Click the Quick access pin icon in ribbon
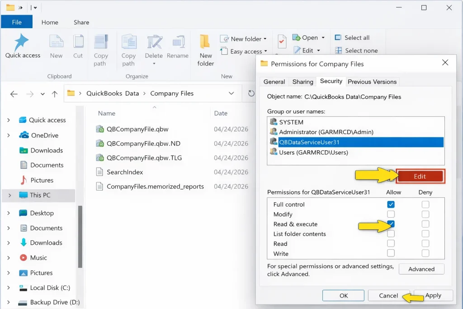463x309 pixels. click(21, 42)
